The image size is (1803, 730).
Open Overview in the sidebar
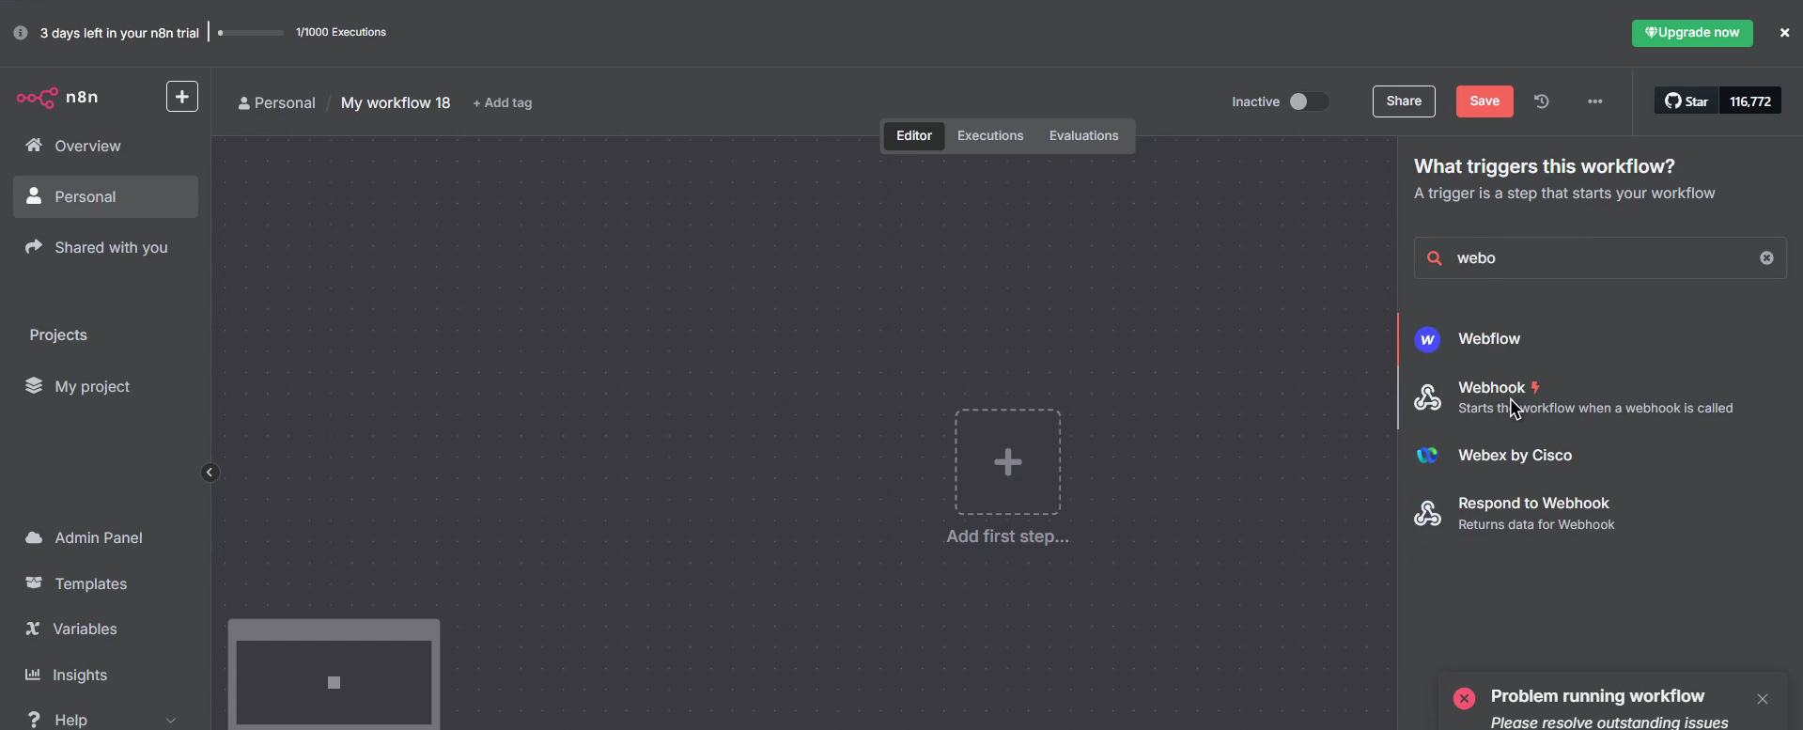tap(105, 147)
